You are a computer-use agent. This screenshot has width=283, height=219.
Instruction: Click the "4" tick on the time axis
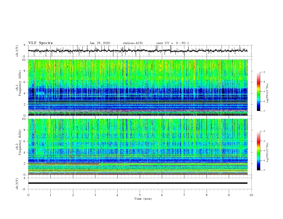pos(117,195)
